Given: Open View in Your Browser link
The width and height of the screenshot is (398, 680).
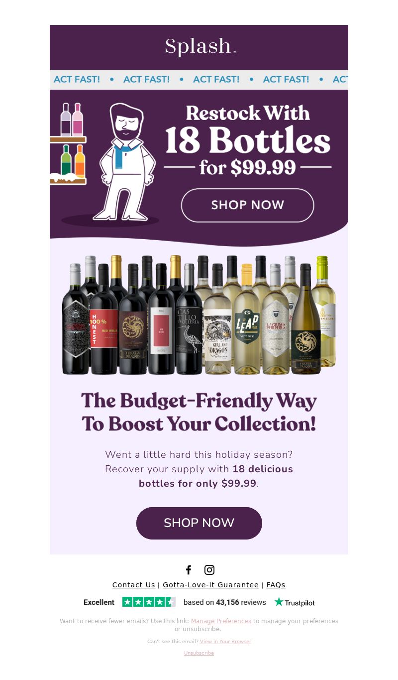Looking at the screenshot, I should tap(225, 642).
